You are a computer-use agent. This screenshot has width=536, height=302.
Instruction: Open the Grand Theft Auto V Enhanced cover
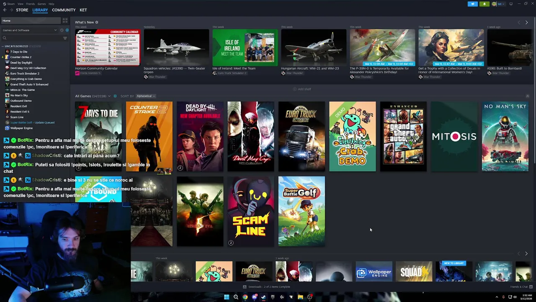click(x=403, y=136)
